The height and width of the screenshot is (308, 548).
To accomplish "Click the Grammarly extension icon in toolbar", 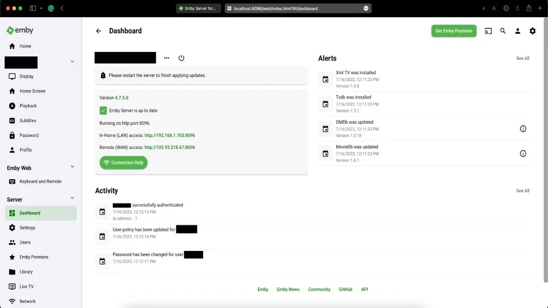I will pyautogui.click(x=51, y=8).
